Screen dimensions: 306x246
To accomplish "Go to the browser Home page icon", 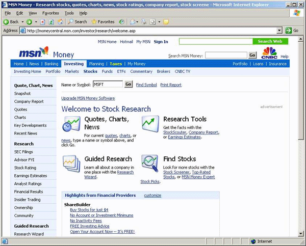I will [x=60, y=22].
